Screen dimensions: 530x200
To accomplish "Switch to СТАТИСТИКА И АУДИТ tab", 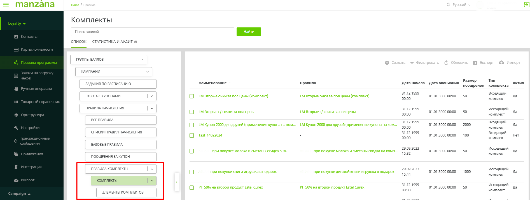I will [x=112, y=42].
